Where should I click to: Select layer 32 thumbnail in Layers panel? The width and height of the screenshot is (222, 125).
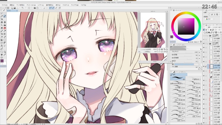click(x=211, y=67)
